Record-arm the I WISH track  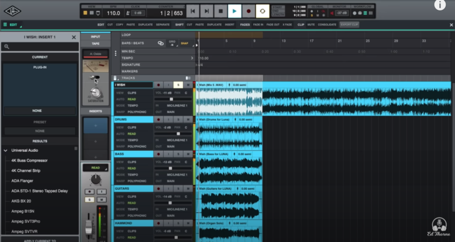(159, 85)
